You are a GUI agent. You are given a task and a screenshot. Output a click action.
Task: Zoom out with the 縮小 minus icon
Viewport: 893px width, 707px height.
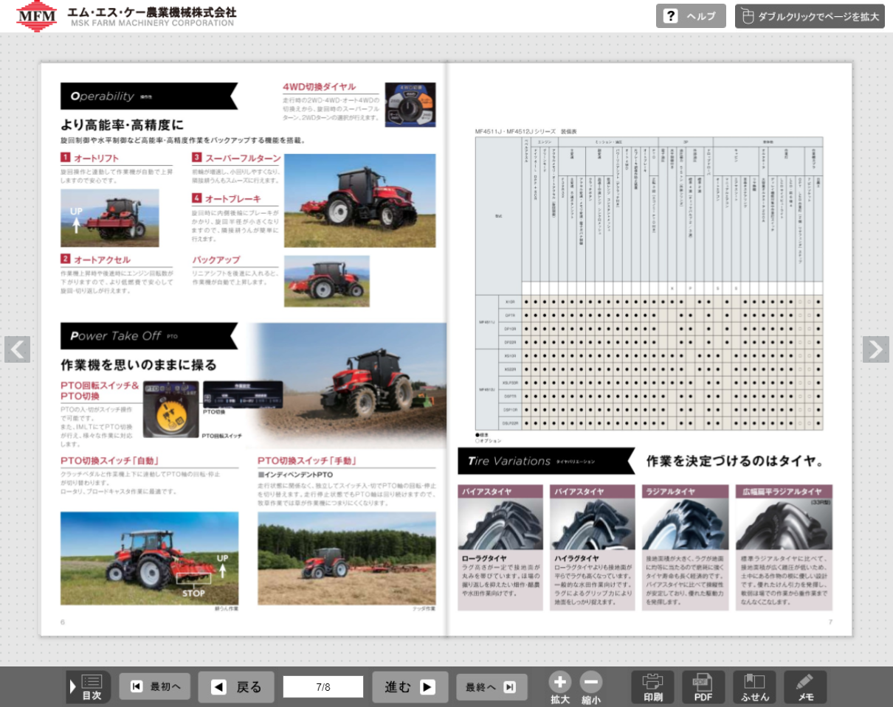click(x=591, y=688)
